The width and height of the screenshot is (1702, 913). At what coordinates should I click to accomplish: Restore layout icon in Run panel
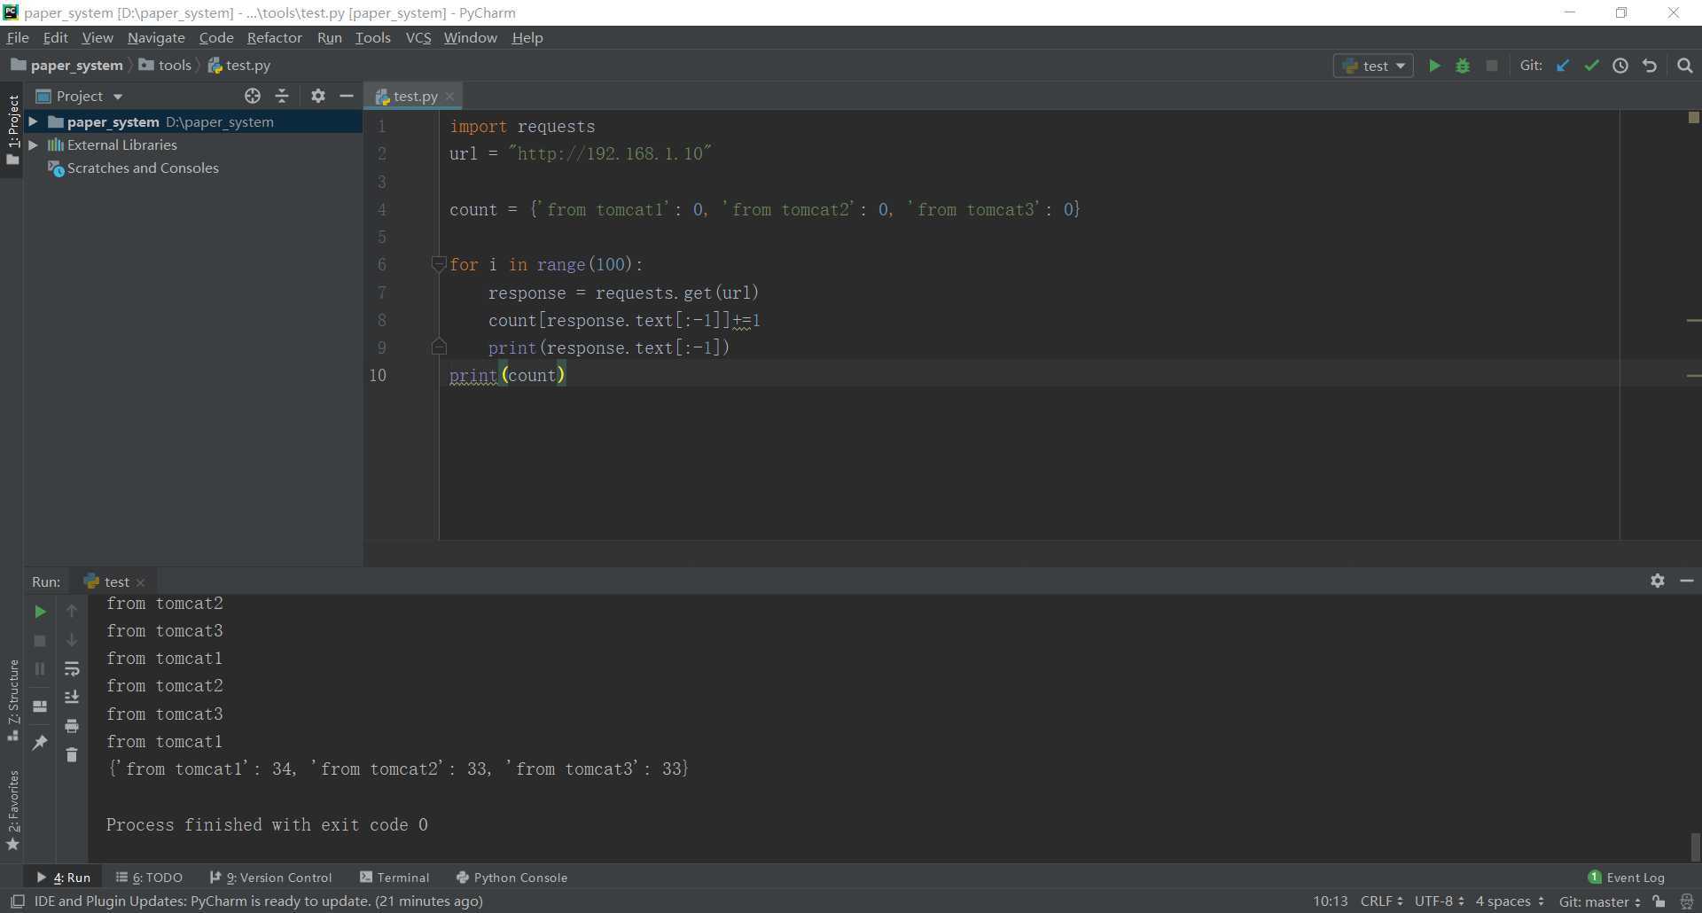pos(40,706)
